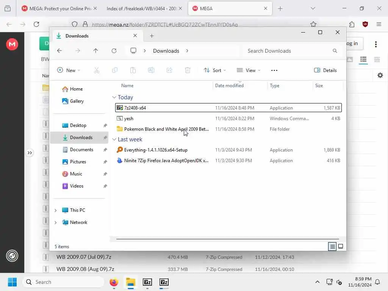Screen dimensions: 388x291
Task: Sort by the Date modified column header
Action: [229, 86]
